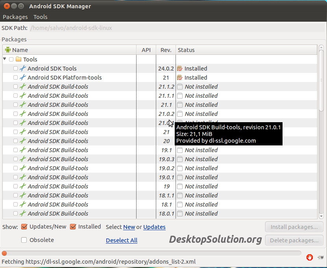
Task: Click the red stop-loading icon in status bar
Action: click(310, 257)
